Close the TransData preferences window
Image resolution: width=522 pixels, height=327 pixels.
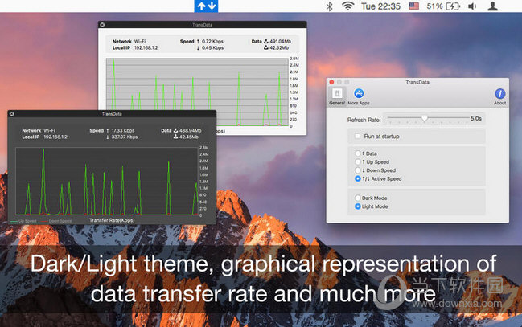[331, 82]
